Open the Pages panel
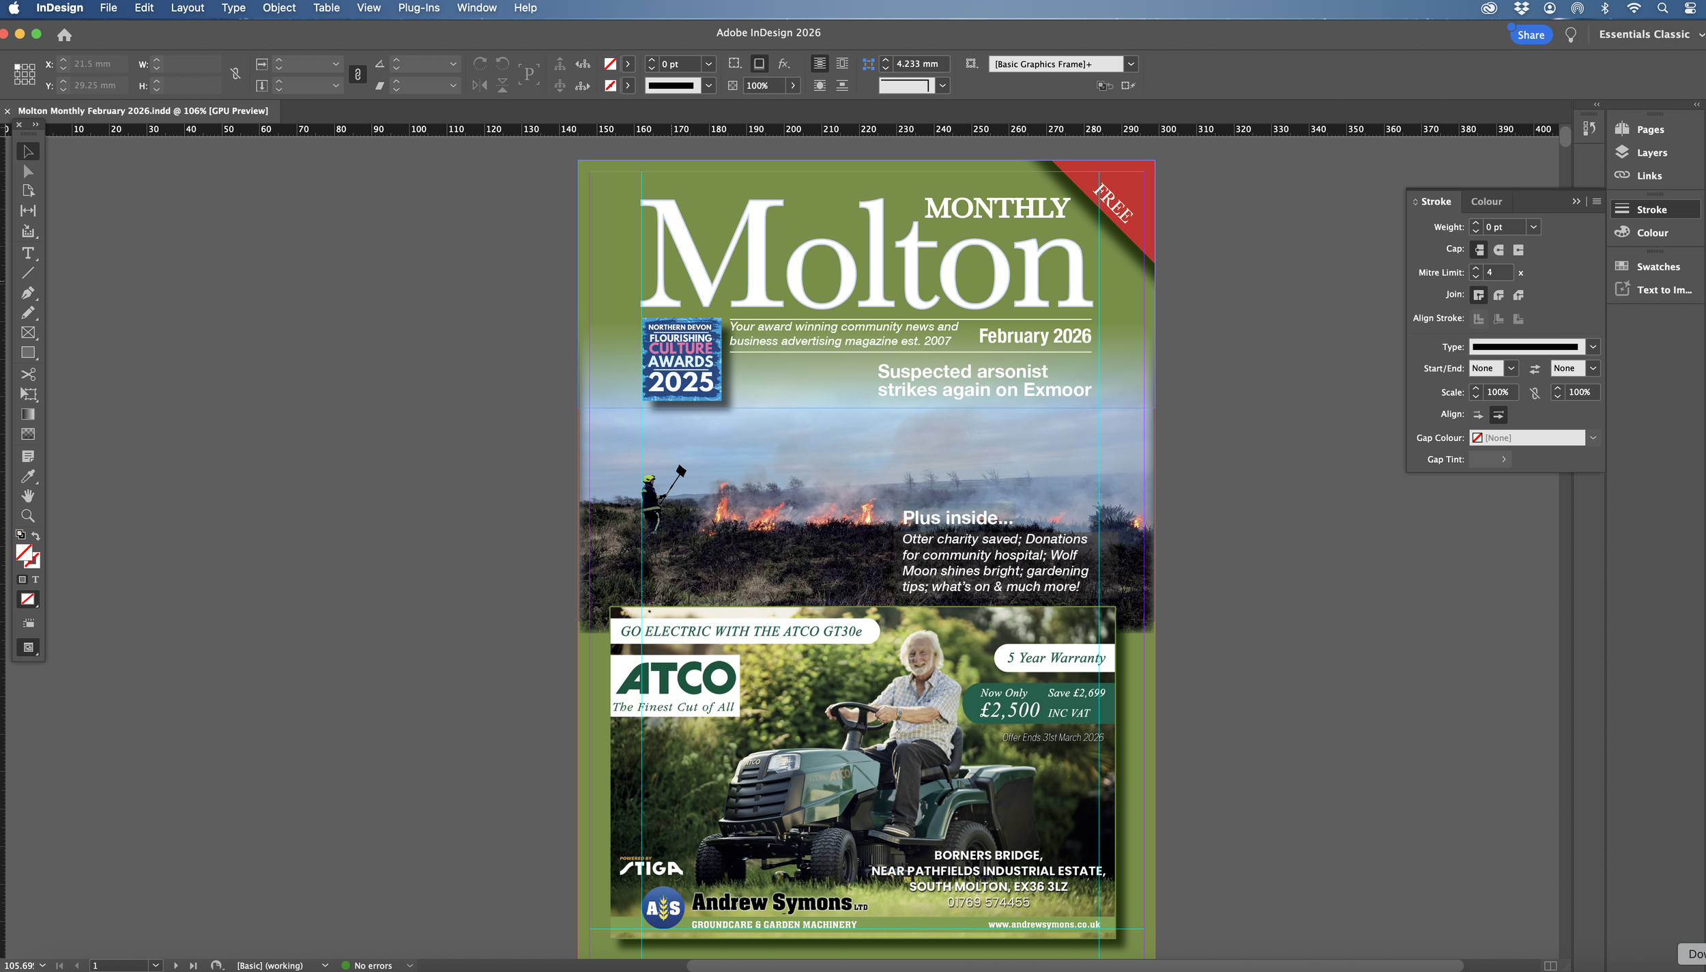The width and height of the screenshot is (1706, 972). (1647, 129)
